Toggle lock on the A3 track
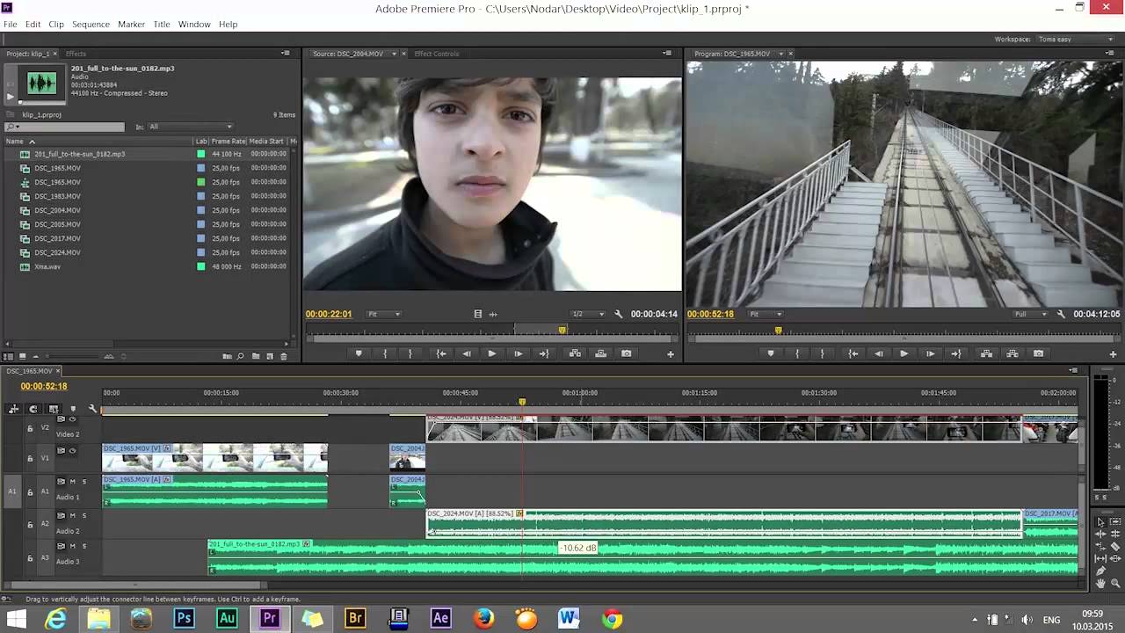 point(30,557)
